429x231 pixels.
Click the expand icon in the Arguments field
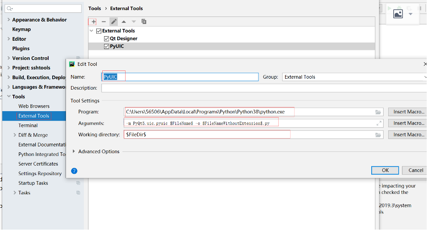click(x=379, y=124)
